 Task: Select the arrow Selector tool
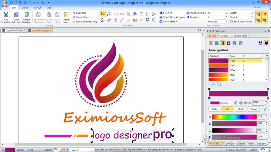[103, 14]
